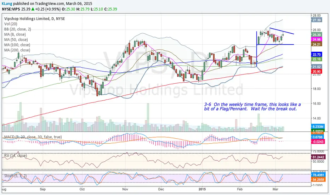Click the Sep date on time axis
Image resolution: width=330 pixels, height=195 pixels.
point(43,189)
